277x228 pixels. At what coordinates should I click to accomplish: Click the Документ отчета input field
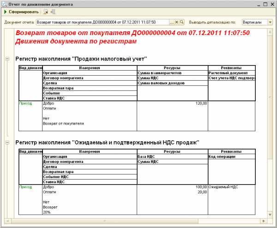point(102,22)
